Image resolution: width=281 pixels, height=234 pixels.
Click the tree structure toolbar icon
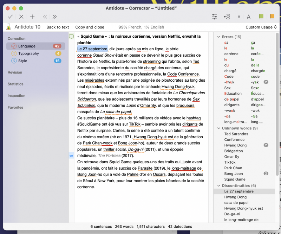(x=227, y=17)
